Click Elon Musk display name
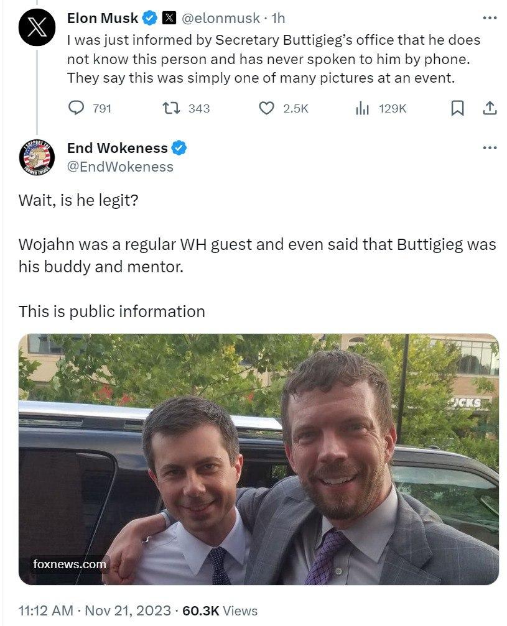 103,18
